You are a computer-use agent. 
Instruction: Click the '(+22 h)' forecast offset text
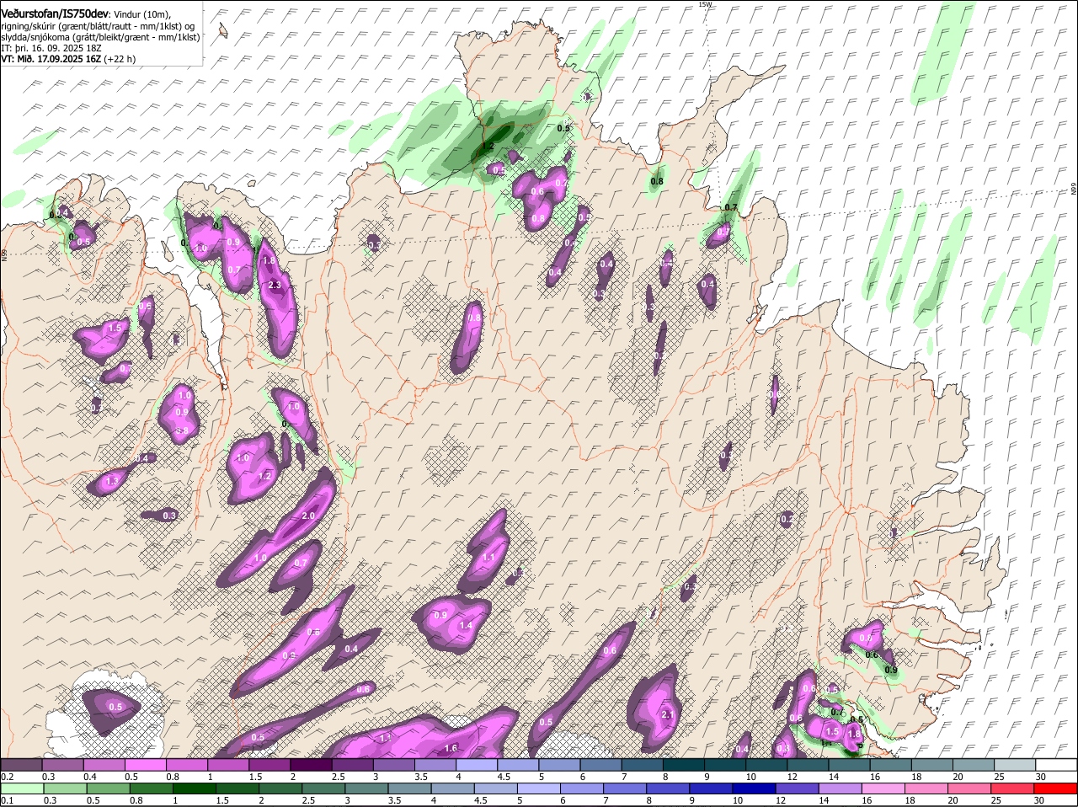pos(120,59)
